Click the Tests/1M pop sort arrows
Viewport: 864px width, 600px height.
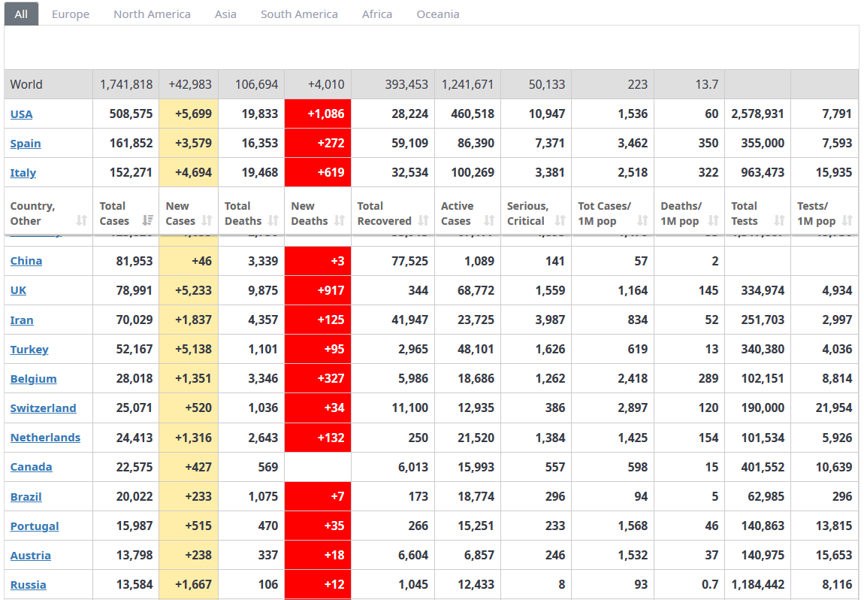coord(847,220)
